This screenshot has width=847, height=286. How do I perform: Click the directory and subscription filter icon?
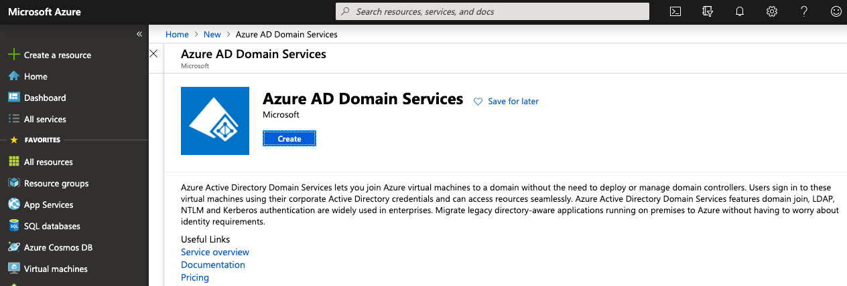point(708,11)
